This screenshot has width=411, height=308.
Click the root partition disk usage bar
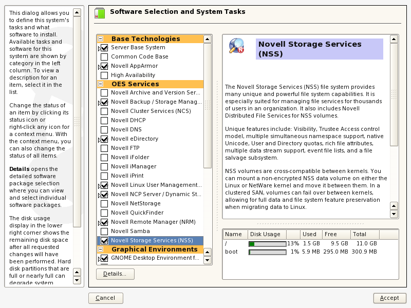tap(267, 244)
